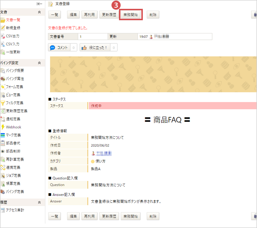Click the 文書番号 value 1
This screenshot has height=228, width=257.
[80, 37]
